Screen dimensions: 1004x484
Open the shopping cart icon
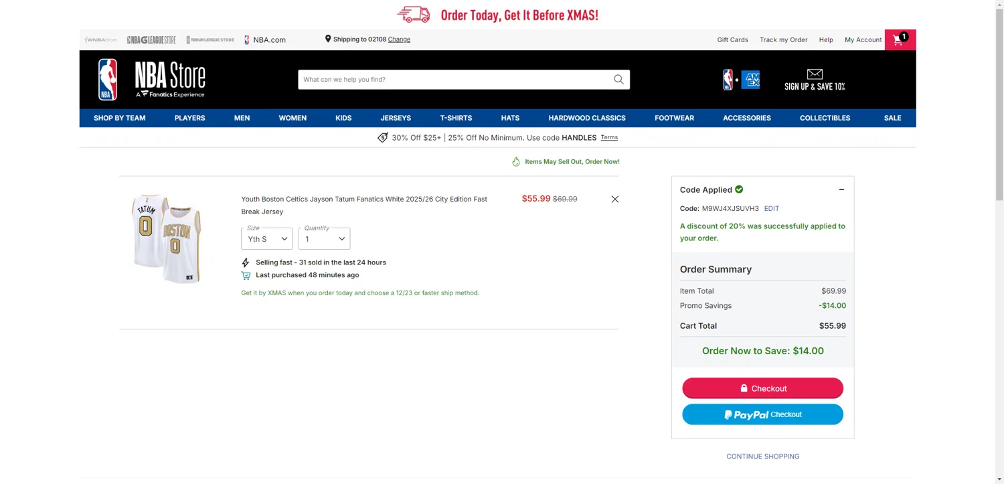coord(900,39)
